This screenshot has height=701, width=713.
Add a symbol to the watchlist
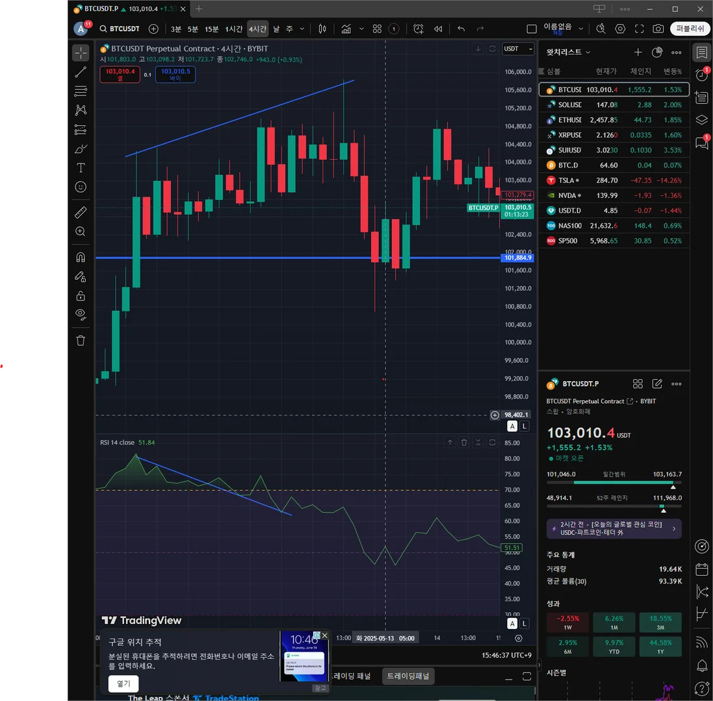[x=638, y=52]
